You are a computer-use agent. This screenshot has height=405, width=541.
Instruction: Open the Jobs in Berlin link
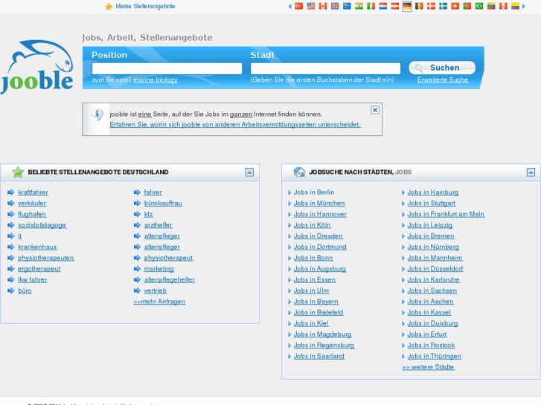313,192
